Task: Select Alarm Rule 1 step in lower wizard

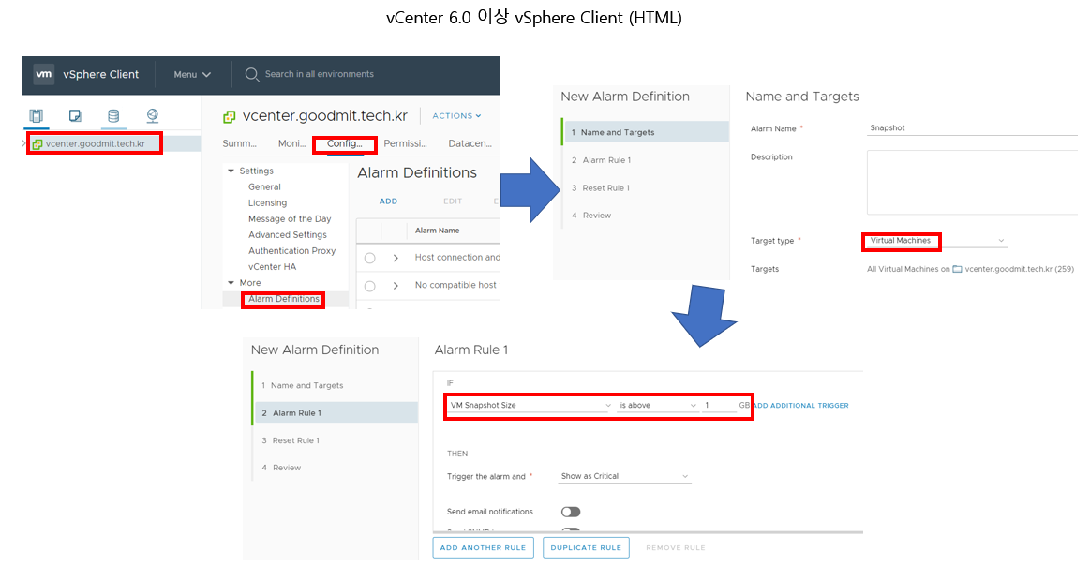Action: tap(336, 413)
